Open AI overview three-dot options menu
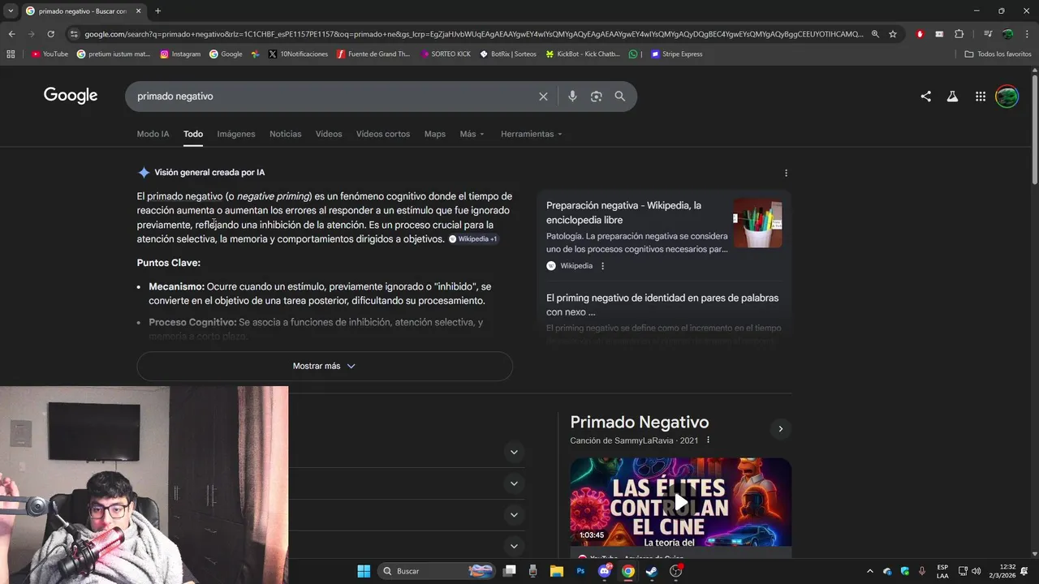1039x584 pixels. pos(786,173)
